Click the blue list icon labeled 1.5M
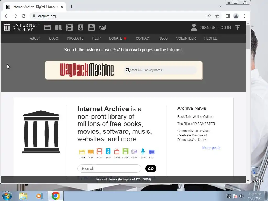 152,152
